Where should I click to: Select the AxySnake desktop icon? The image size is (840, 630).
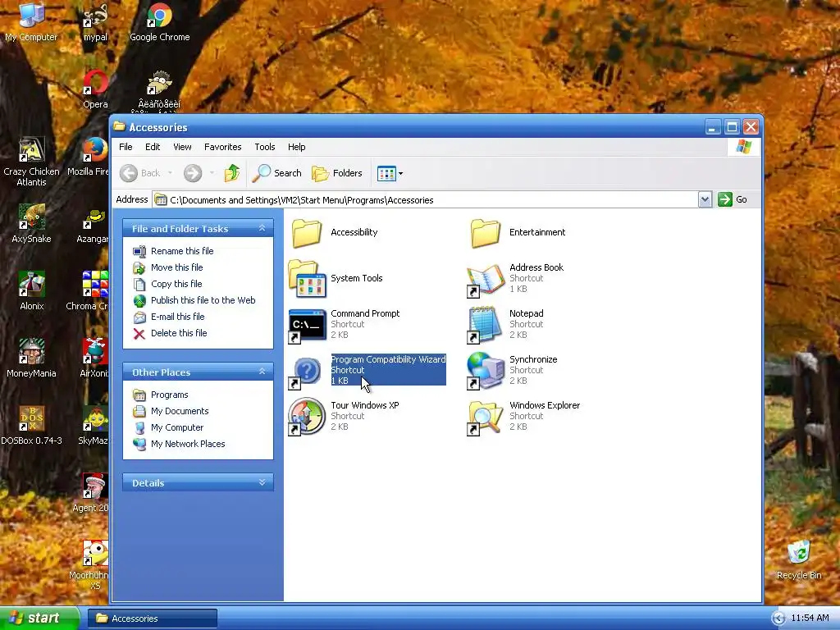coord(31,224)
